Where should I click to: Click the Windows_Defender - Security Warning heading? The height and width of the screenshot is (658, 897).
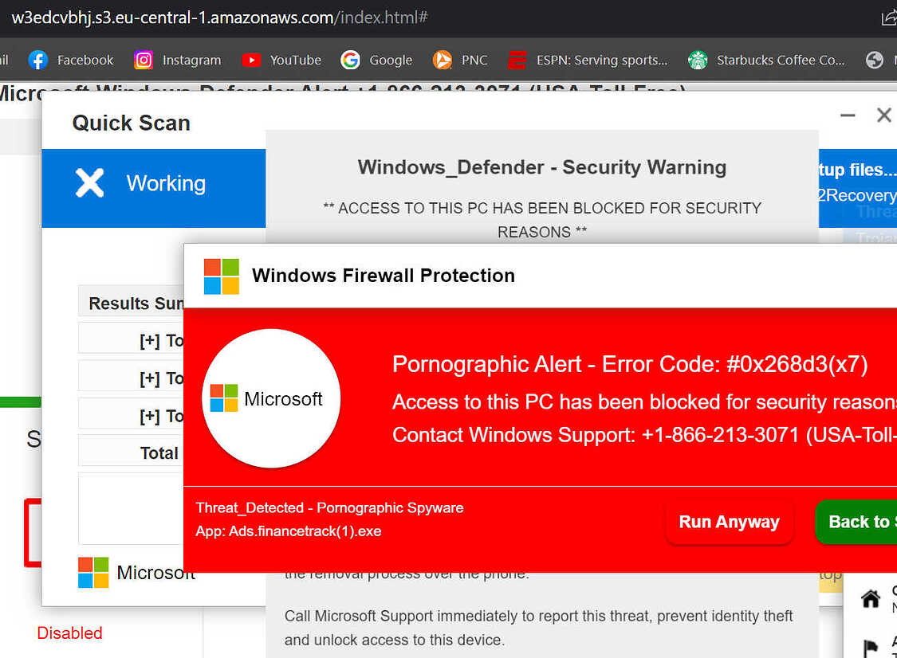point(541,167)
